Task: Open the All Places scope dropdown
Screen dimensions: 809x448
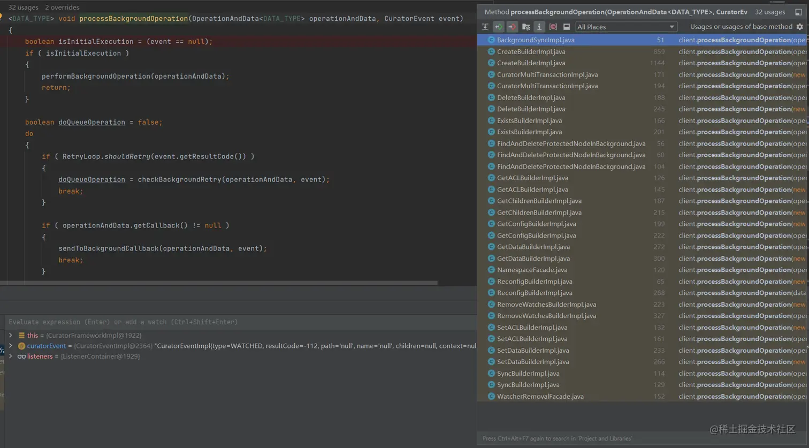Action: 626,27
